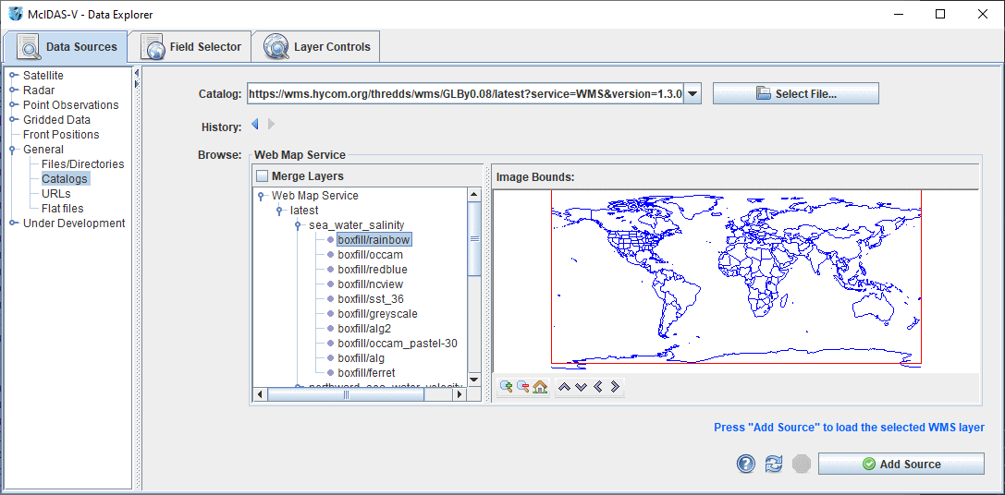Image resolution: width=1005 pixels, height=495 pixels.
Task: Collapse the sea_water_salinity node
Action: click(298, 226)
